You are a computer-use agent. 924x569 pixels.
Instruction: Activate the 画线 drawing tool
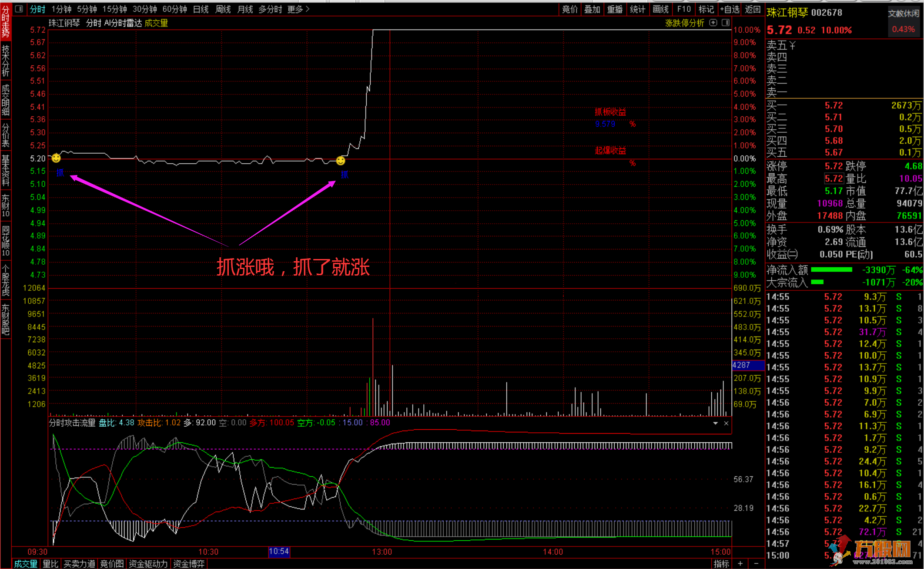pyautogui.click(x=660, y=9)
